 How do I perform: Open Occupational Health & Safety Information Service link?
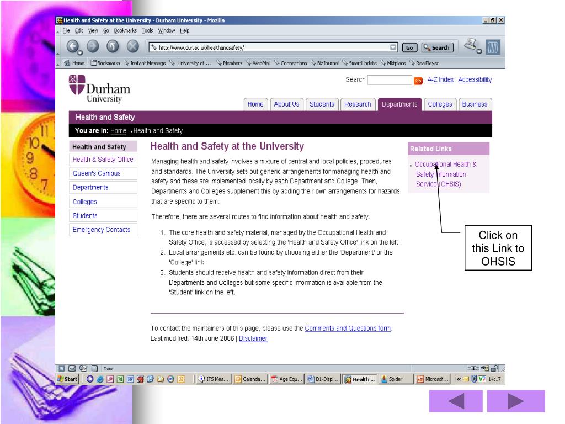(x=446, y=174)
